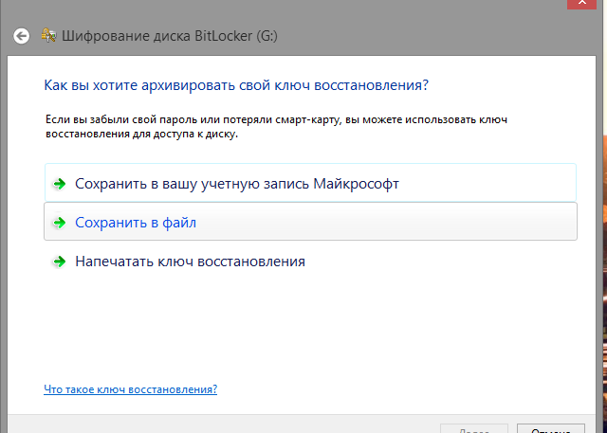Screen dimensions: 607x433
Task: Click the green arrow beside the Microsoft account option
Action: (59, 184)
